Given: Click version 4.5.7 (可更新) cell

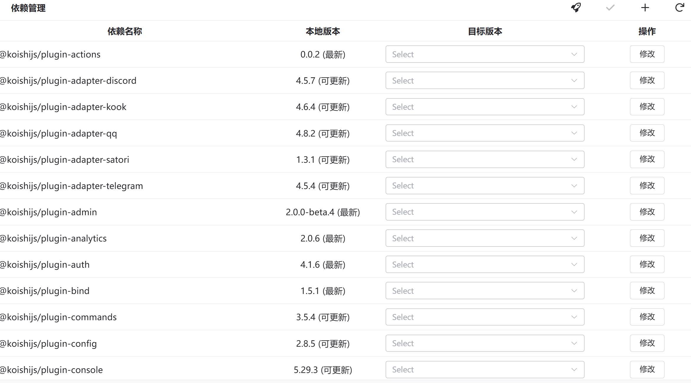Looking at the screenshot, I should click(x=323, y=81).
